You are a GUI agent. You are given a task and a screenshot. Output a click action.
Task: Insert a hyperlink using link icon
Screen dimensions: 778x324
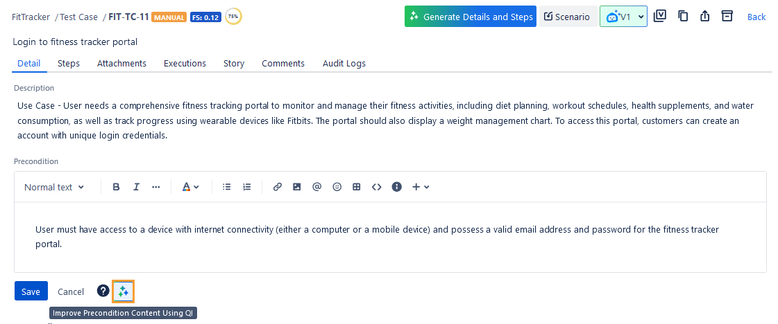[277, 187]
